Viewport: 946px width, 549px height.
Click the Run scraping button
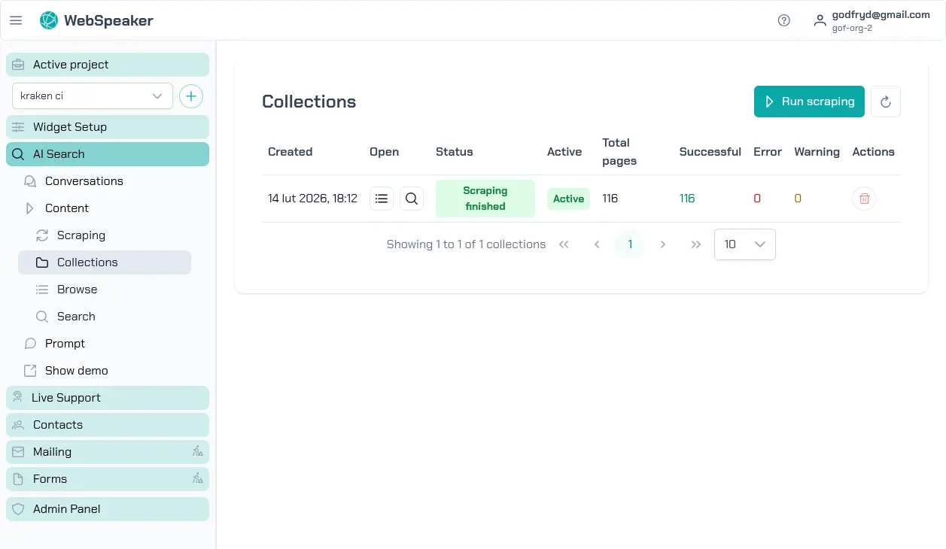point(809,102)
